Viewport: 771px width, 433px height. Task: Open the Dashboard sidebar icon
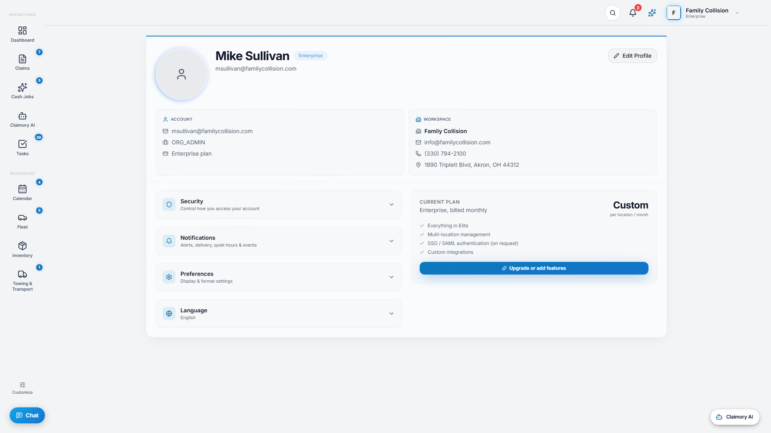click(x=22, y=30)
